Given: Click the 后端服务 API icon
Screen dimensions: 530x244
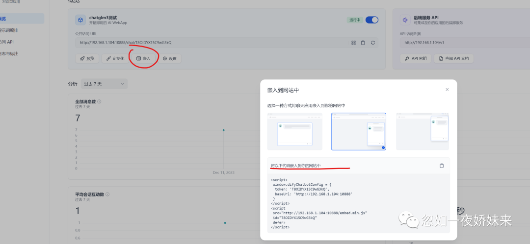Looking at the screenshot, I should coord(405,20).
